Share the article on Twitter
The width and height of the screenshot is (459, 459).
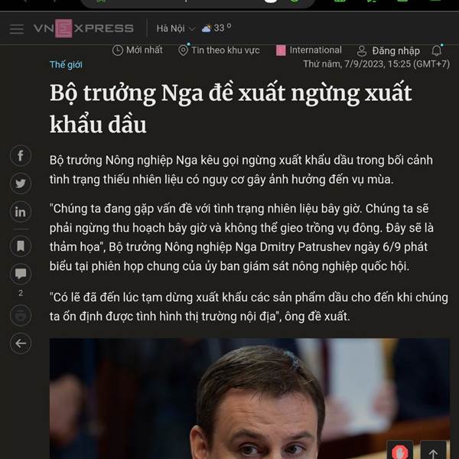pyautogui.click(x=21, y=184)
